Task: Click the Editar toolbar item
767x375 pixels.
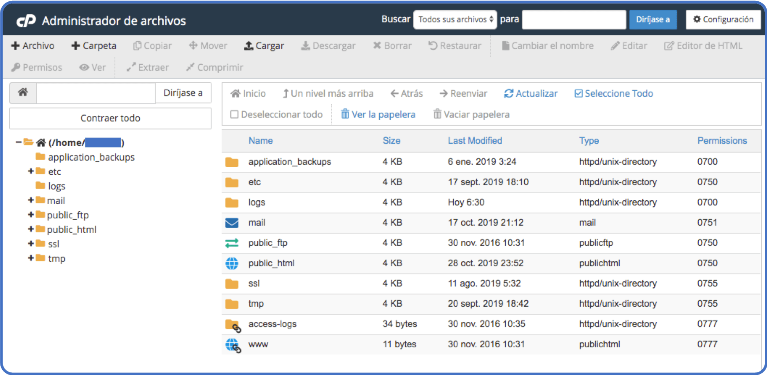Action: (x=629, y=46)
